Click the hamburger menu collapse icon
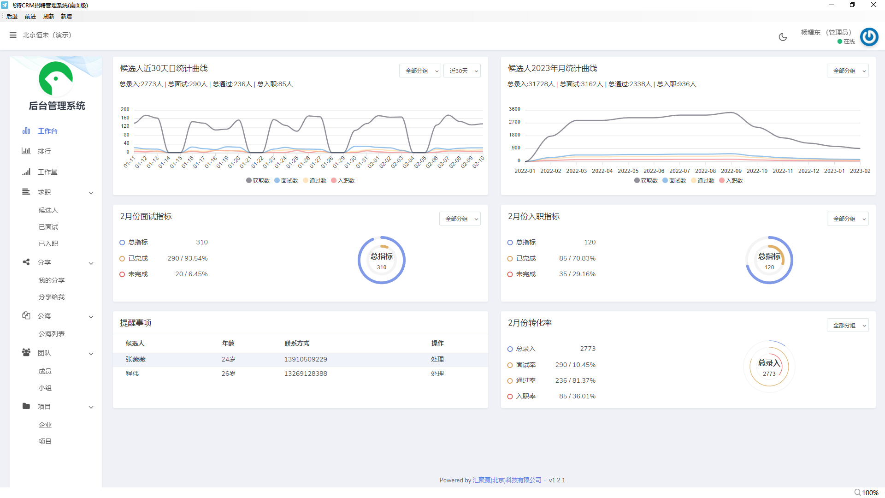Viewport: 885px width, 498px height. click(13, 35)
